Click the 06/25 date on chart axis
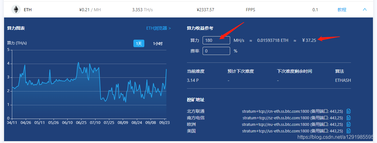Viewport: 377px width, 143px height. pos(81,122)
